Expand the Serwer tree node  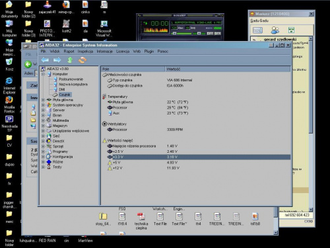pyautogui.click(x=44, y=110)
